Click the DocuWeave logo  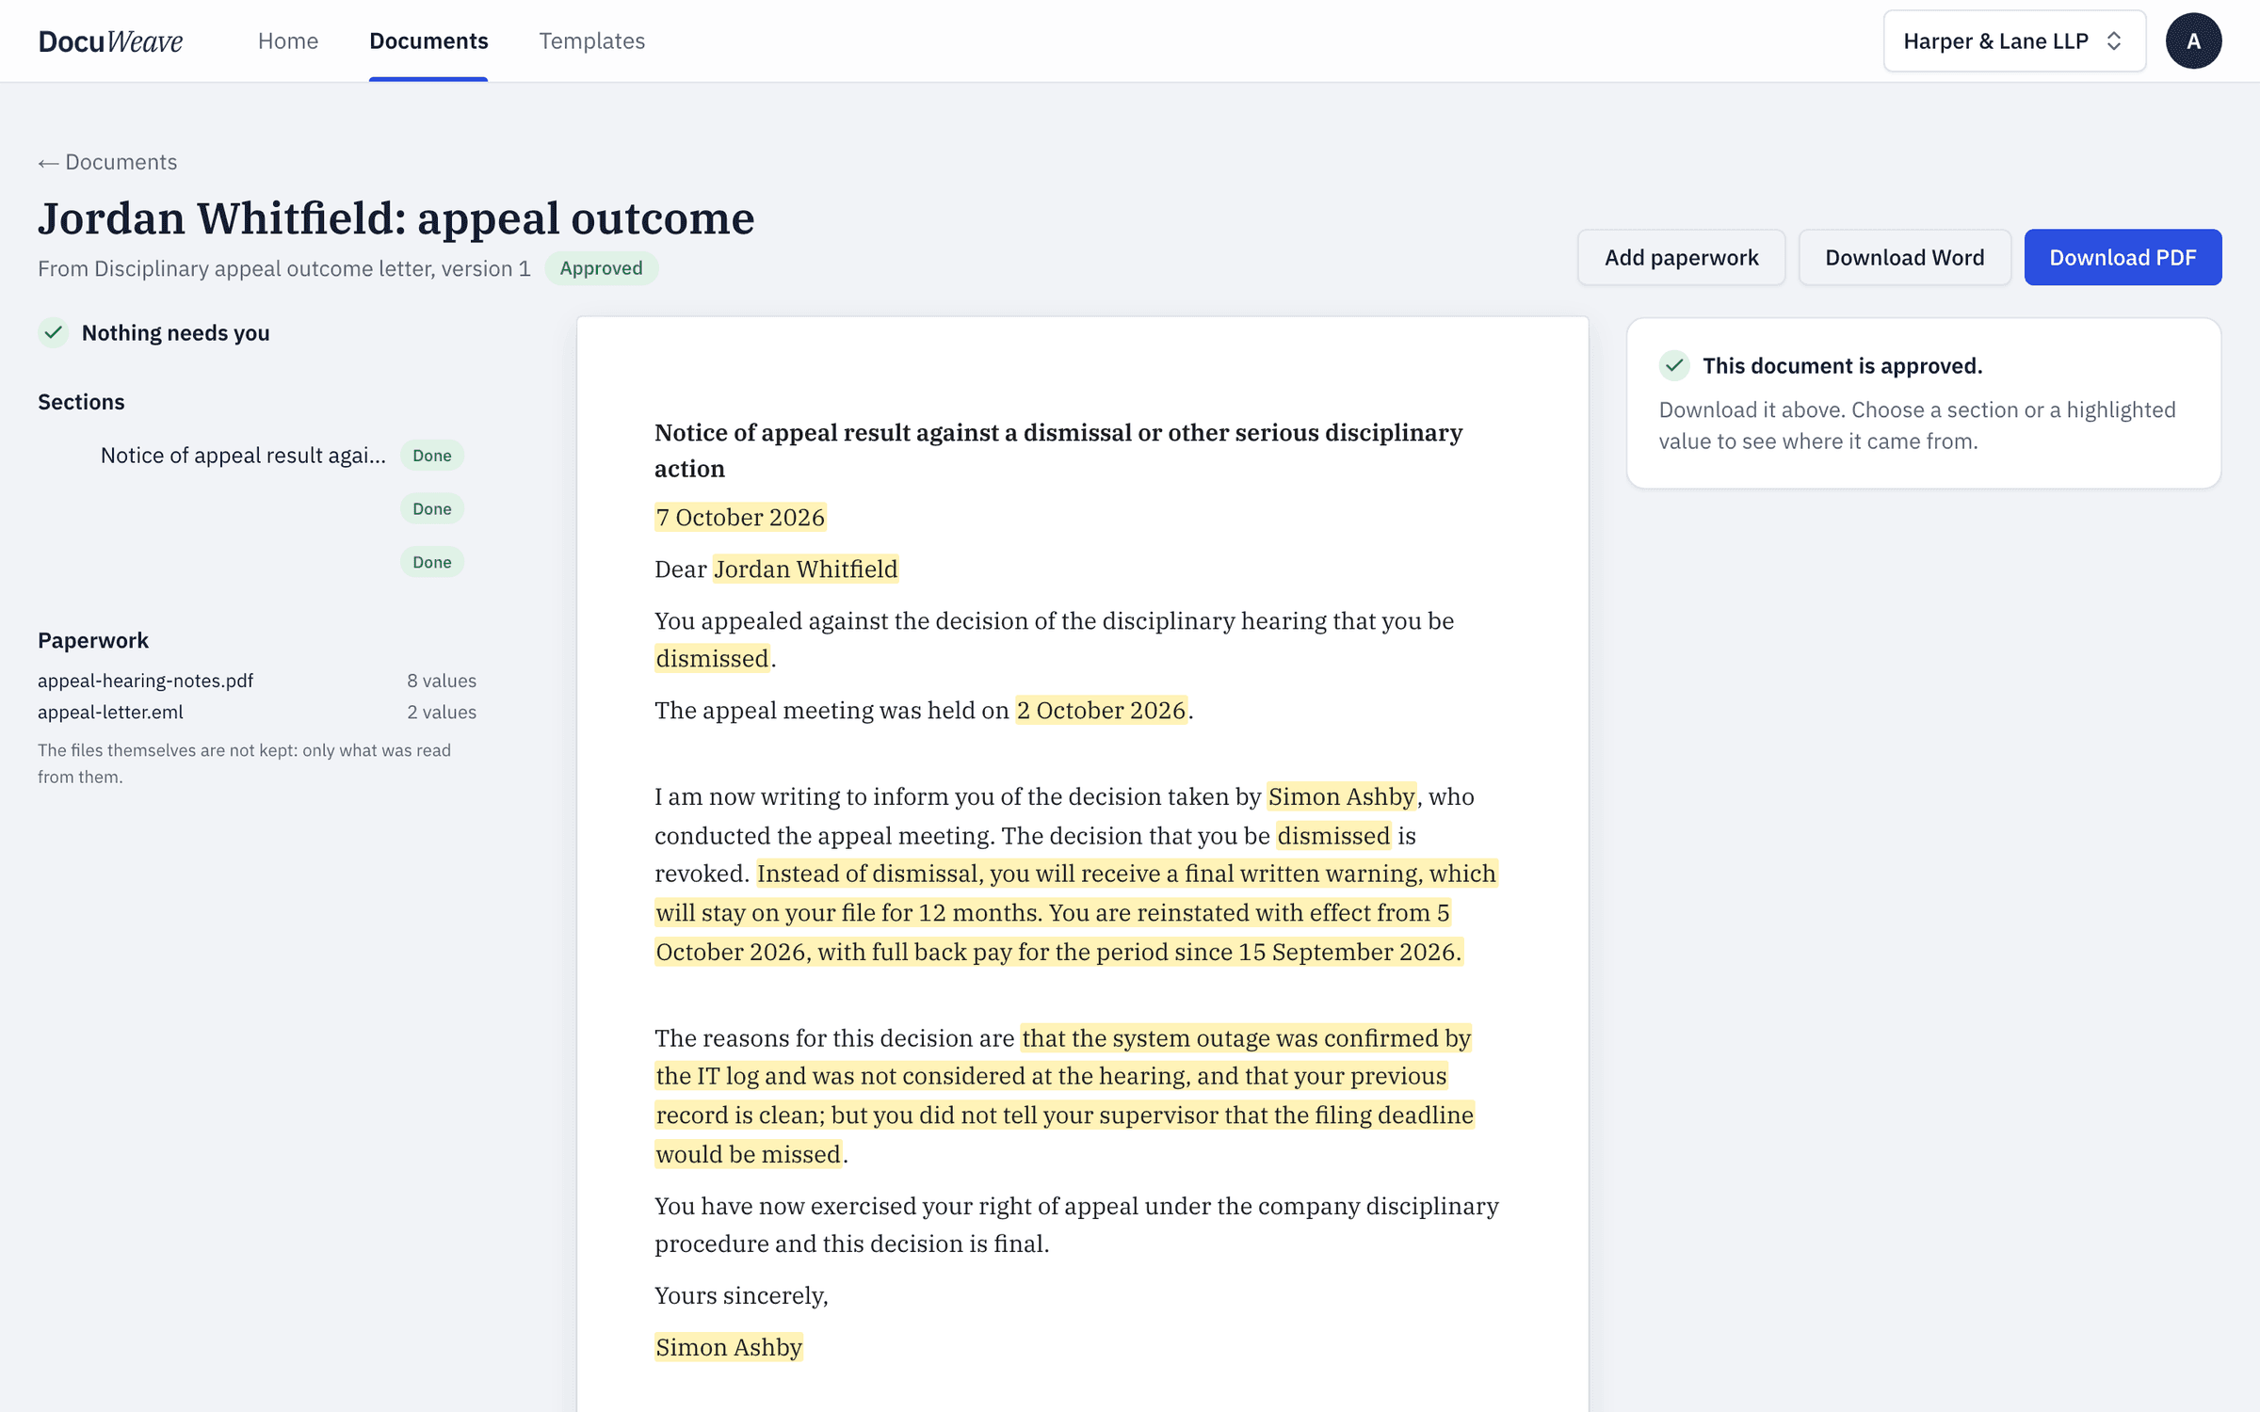click(110, 41)
